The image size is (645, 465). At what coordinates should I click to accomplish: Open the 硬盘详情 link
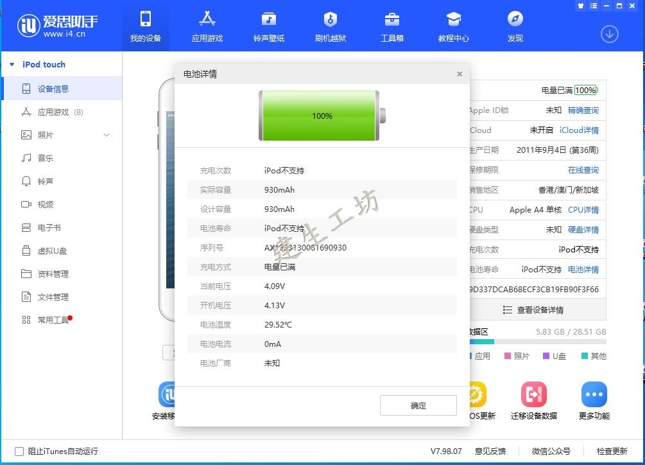point(583,230)
